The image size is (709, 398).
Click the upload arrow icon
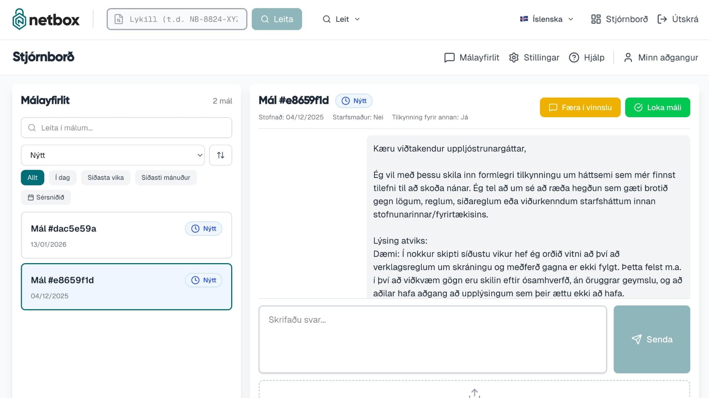tap(475, 393)
